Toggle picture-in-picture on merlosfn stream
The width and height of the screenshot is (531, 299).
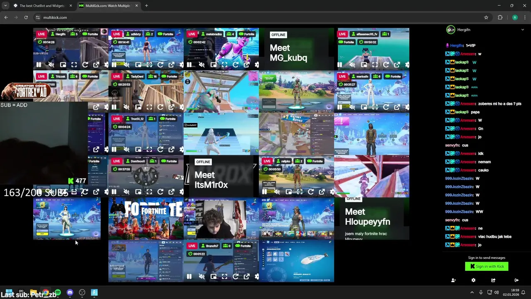(364, 107)
